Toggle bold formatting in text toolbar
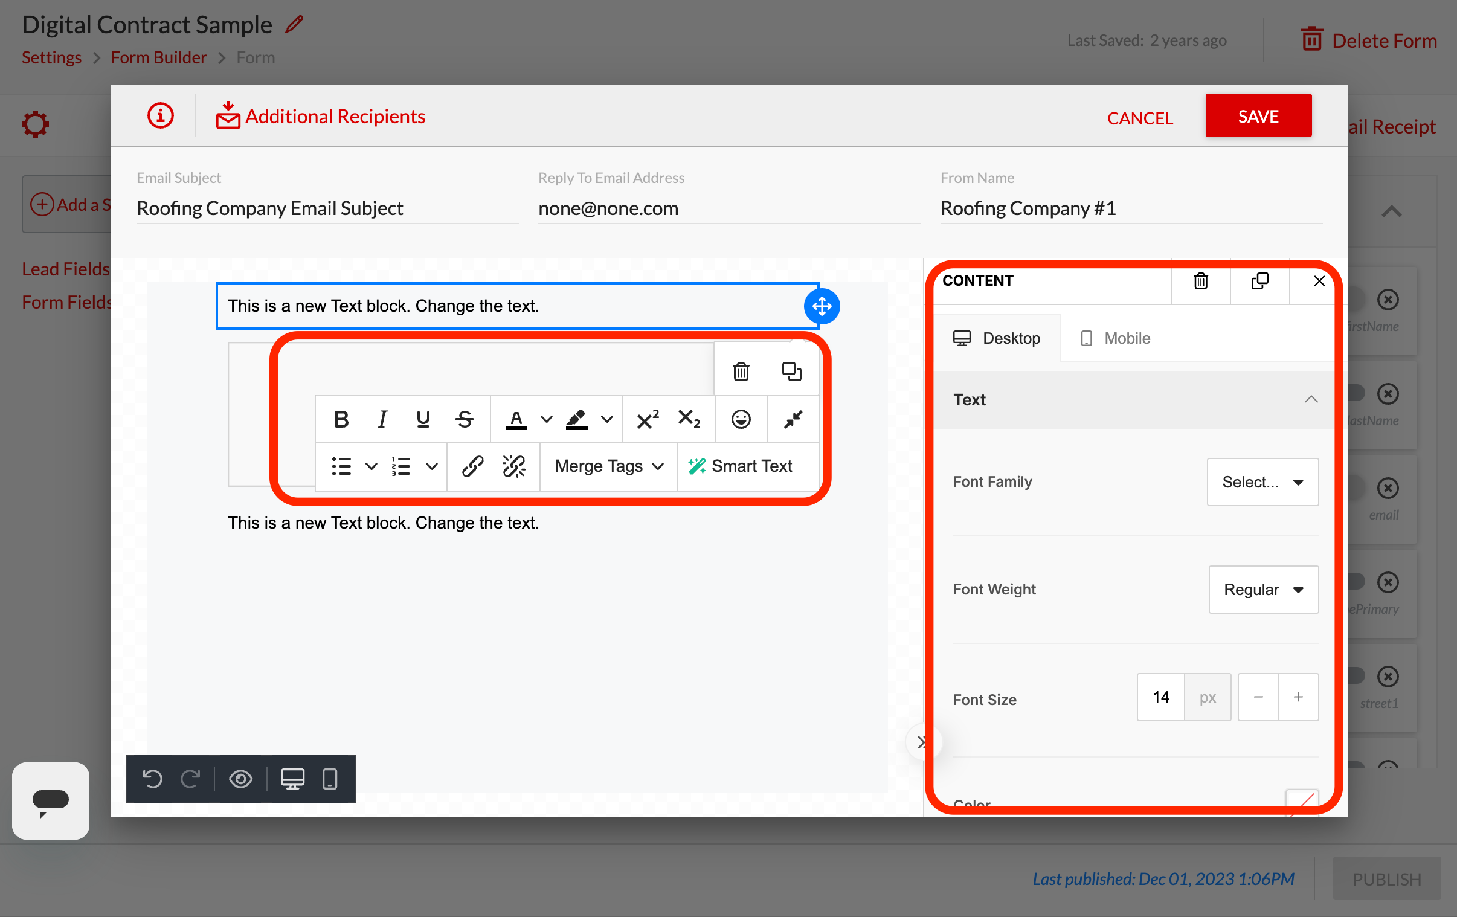Viewport: 1457px width, 917px height. coord(341,419)
